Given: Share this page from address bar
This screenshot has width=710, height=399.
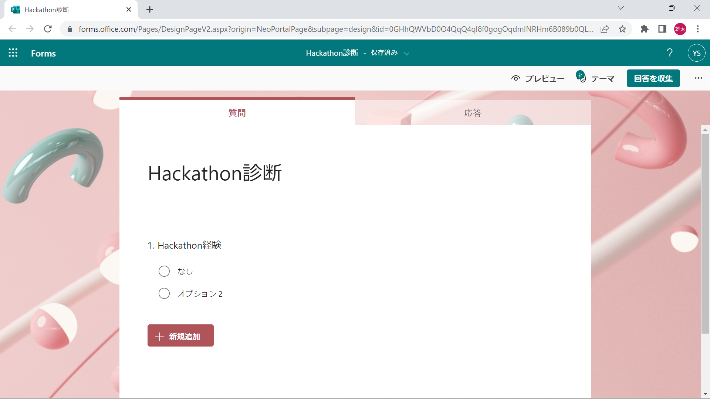Looking at the screenshot, I should pos(605,29).
